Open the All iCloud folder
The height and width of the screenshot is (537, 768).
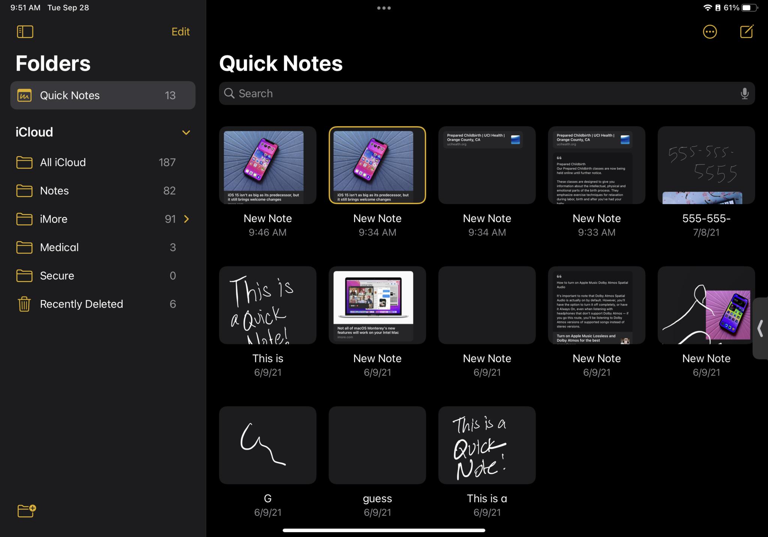click(103, 162)
